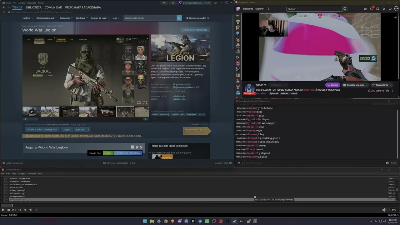Open the Amigos menu in Steam
Screen dimensions: 400x225
(x=22, y=3)
